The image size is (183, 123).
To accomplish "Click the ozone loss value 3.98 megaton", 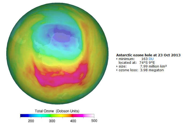I will 152,70.
